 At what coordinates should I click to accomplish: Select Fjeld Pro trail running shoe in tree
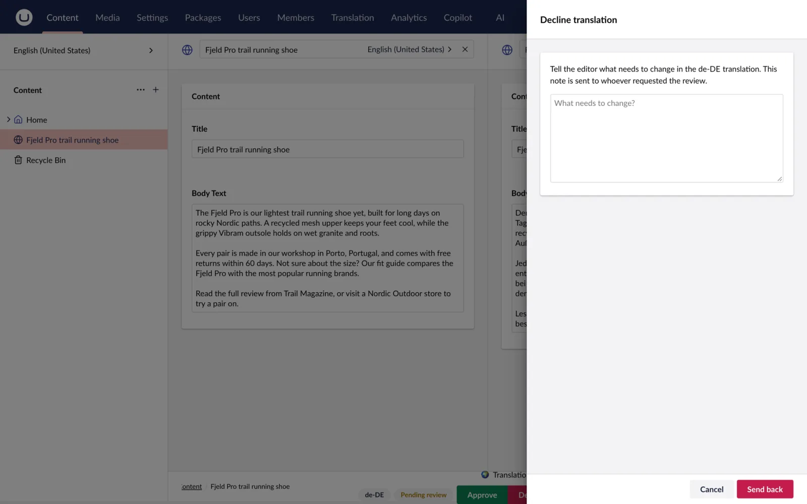point(84,140)
